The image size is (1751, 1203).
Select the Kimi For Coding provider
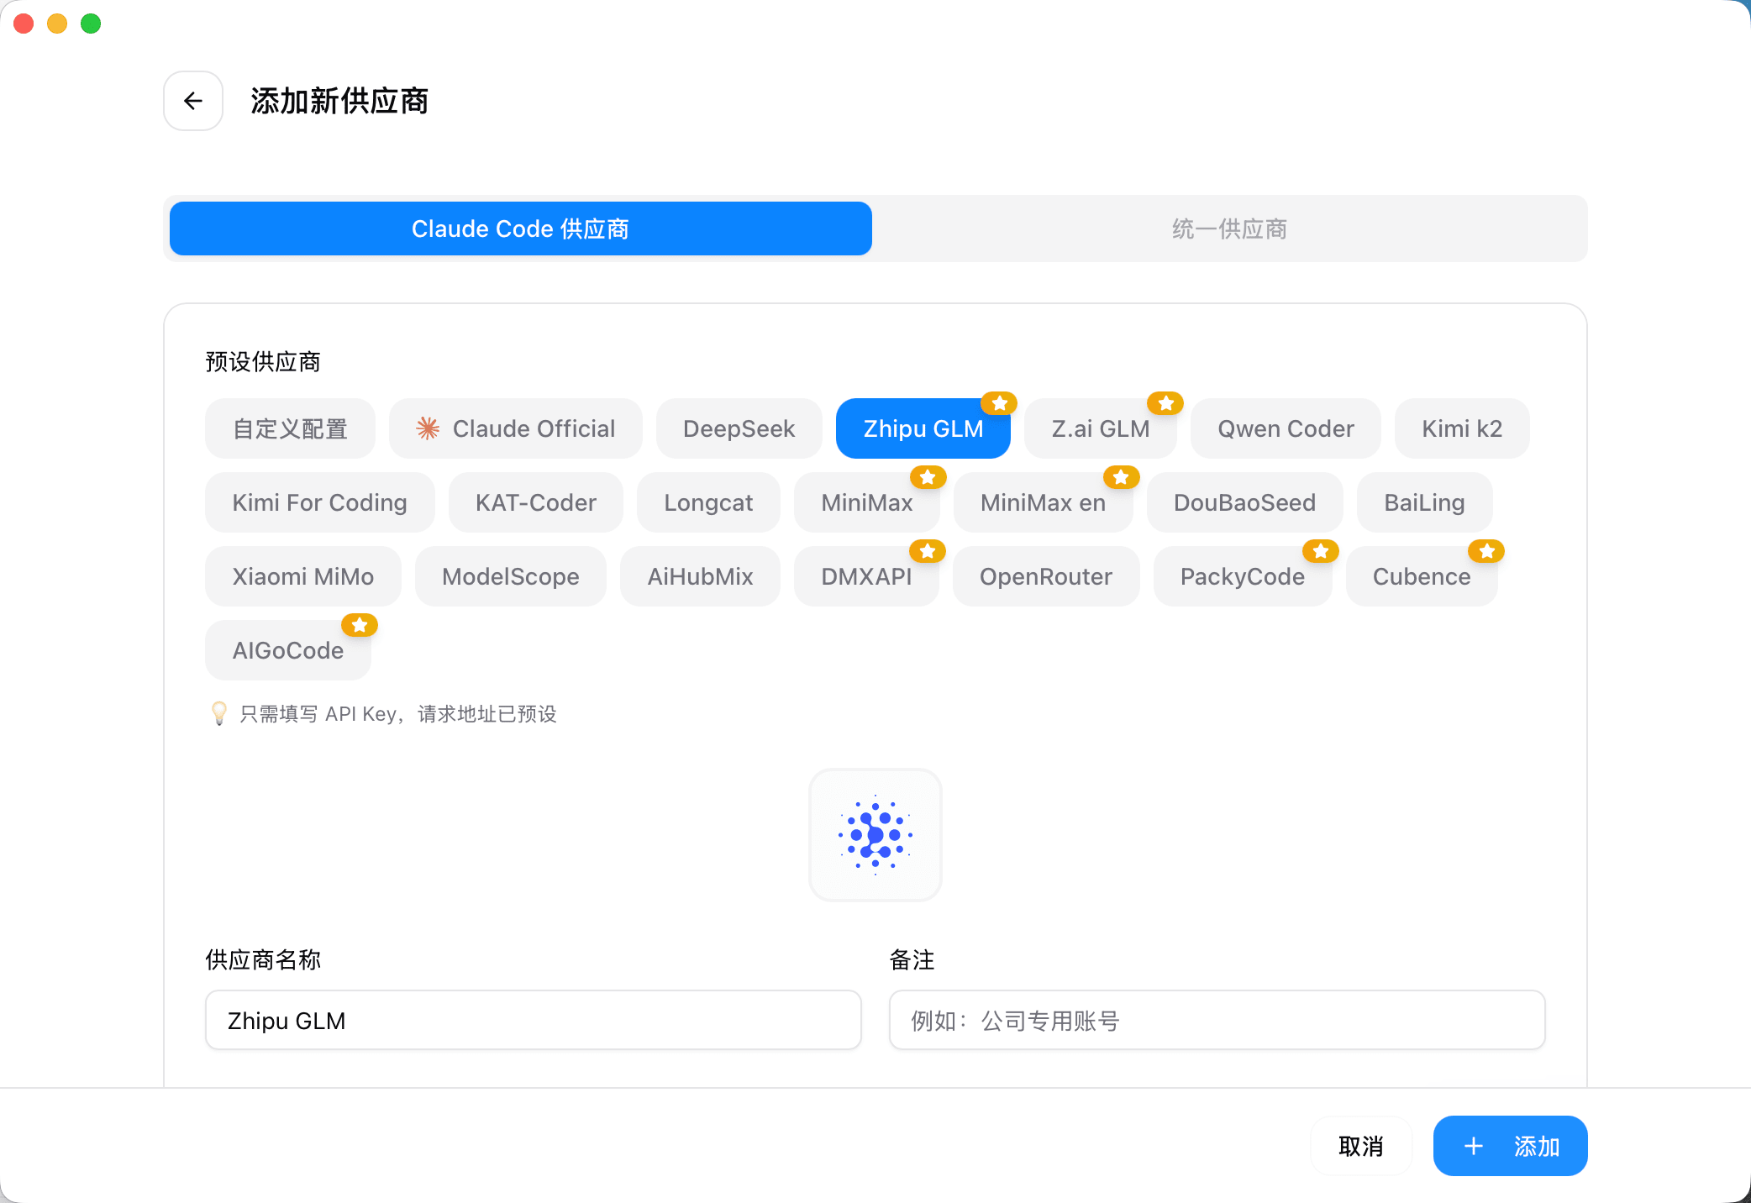click(x=319, y=502)
